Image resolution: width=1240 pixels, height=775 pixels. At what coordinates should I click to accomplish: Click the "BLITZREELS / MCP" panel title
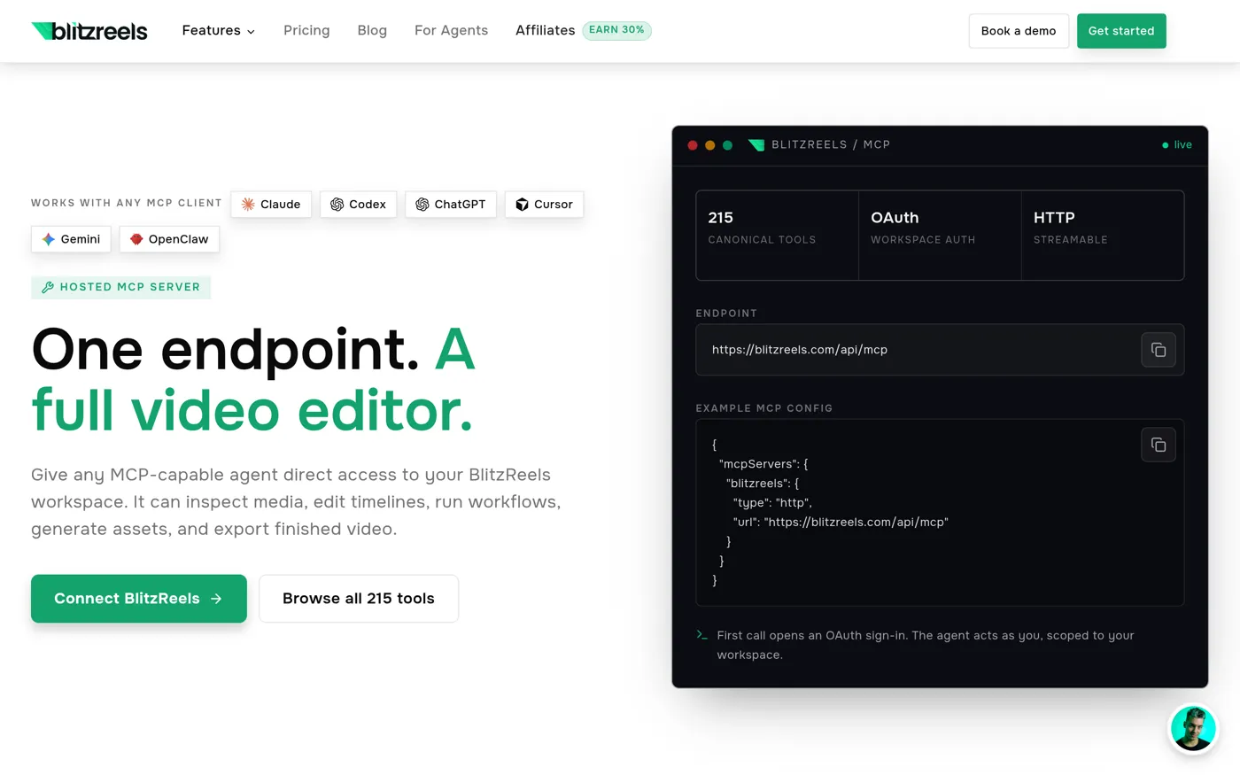point(831,145)
